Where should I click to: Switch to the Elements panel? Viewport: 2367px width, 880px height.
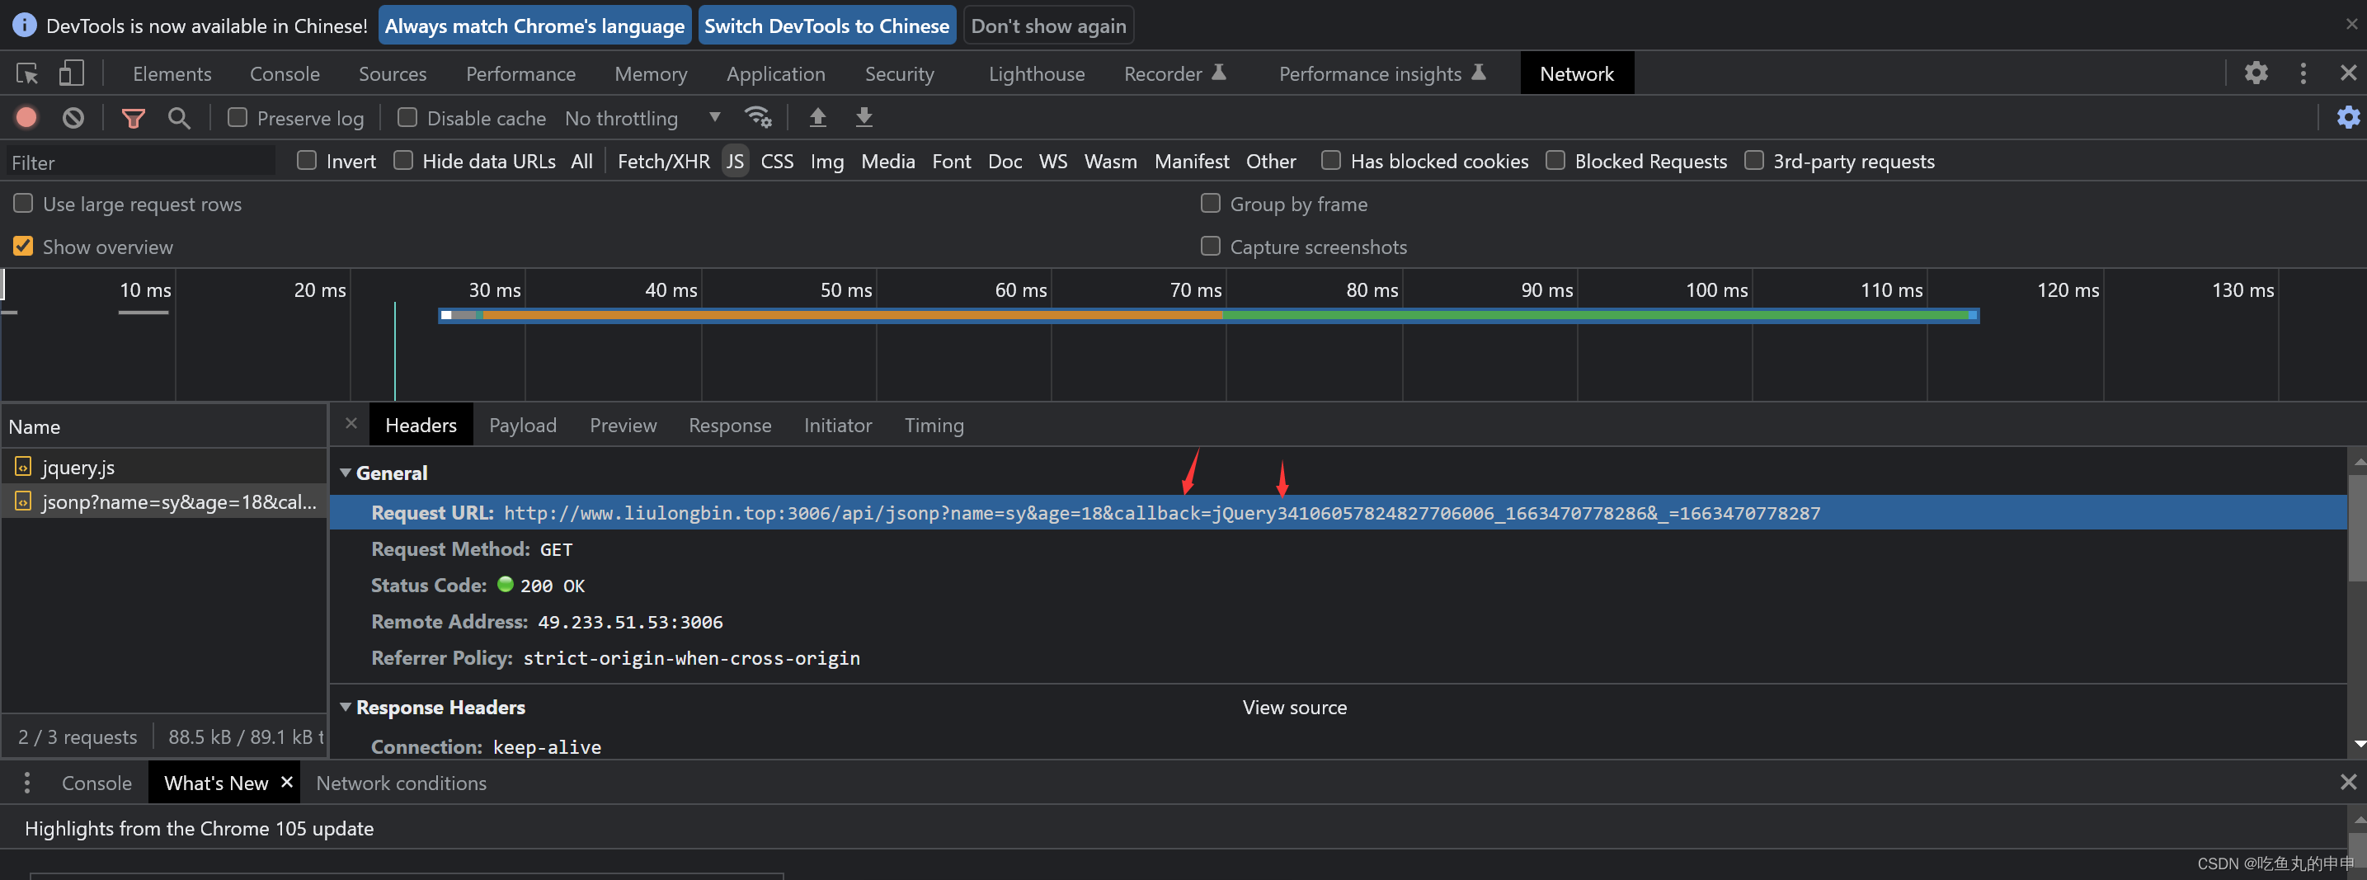pyautogui.click(x=172, y=73)
